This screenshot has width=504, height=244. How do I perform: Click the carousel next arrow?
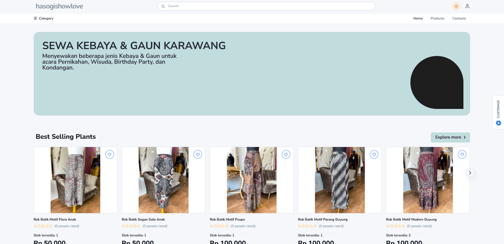470,173
